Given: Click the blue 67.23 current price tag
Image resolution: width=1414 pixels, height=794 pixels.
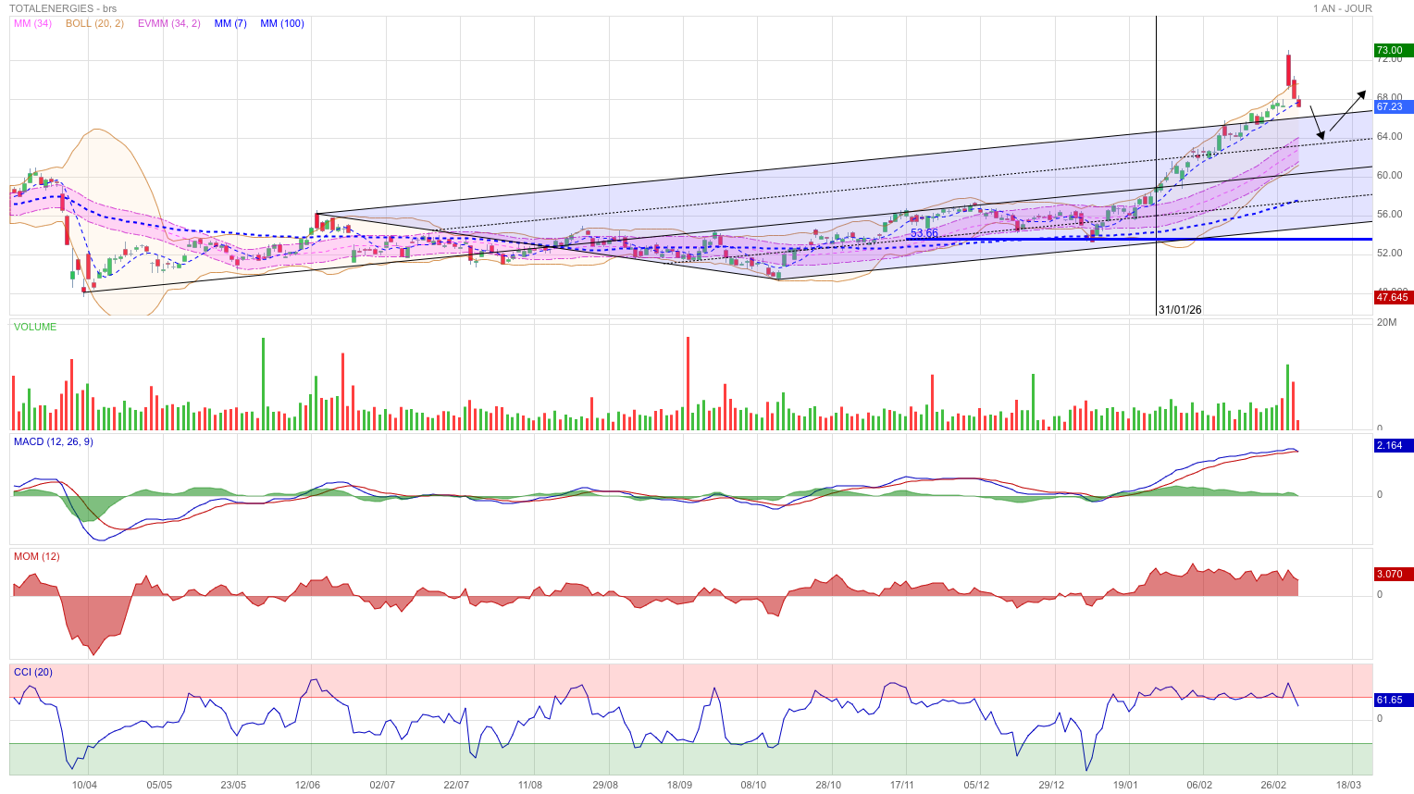Looking at the screenshot, I should [x=1391, y=107].
